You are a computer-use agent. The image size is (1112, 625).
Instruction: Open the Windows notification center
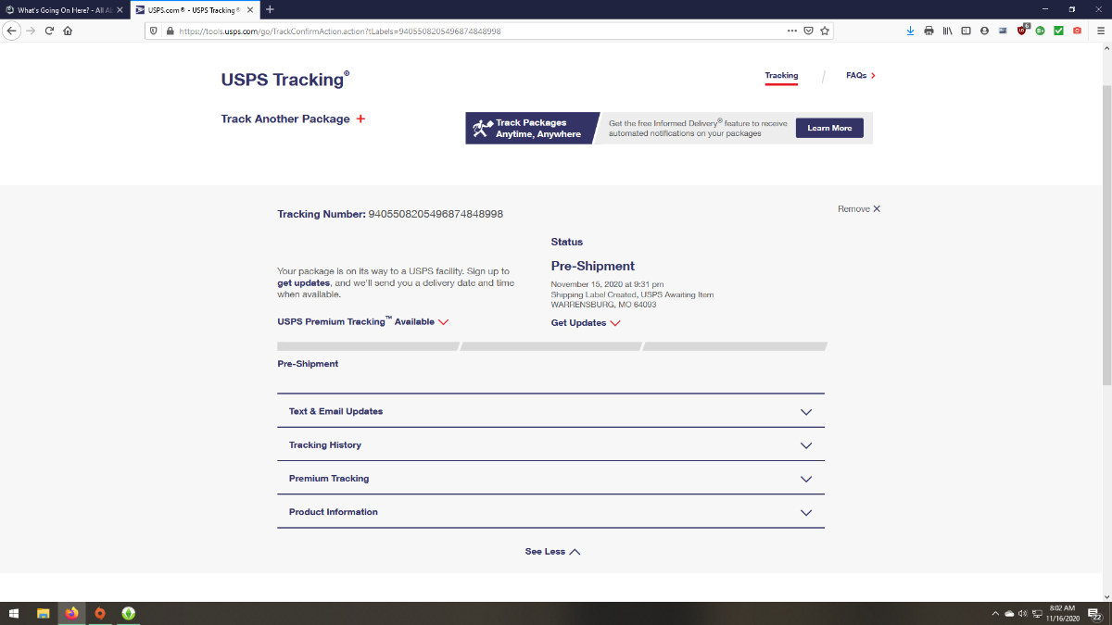1093,613
